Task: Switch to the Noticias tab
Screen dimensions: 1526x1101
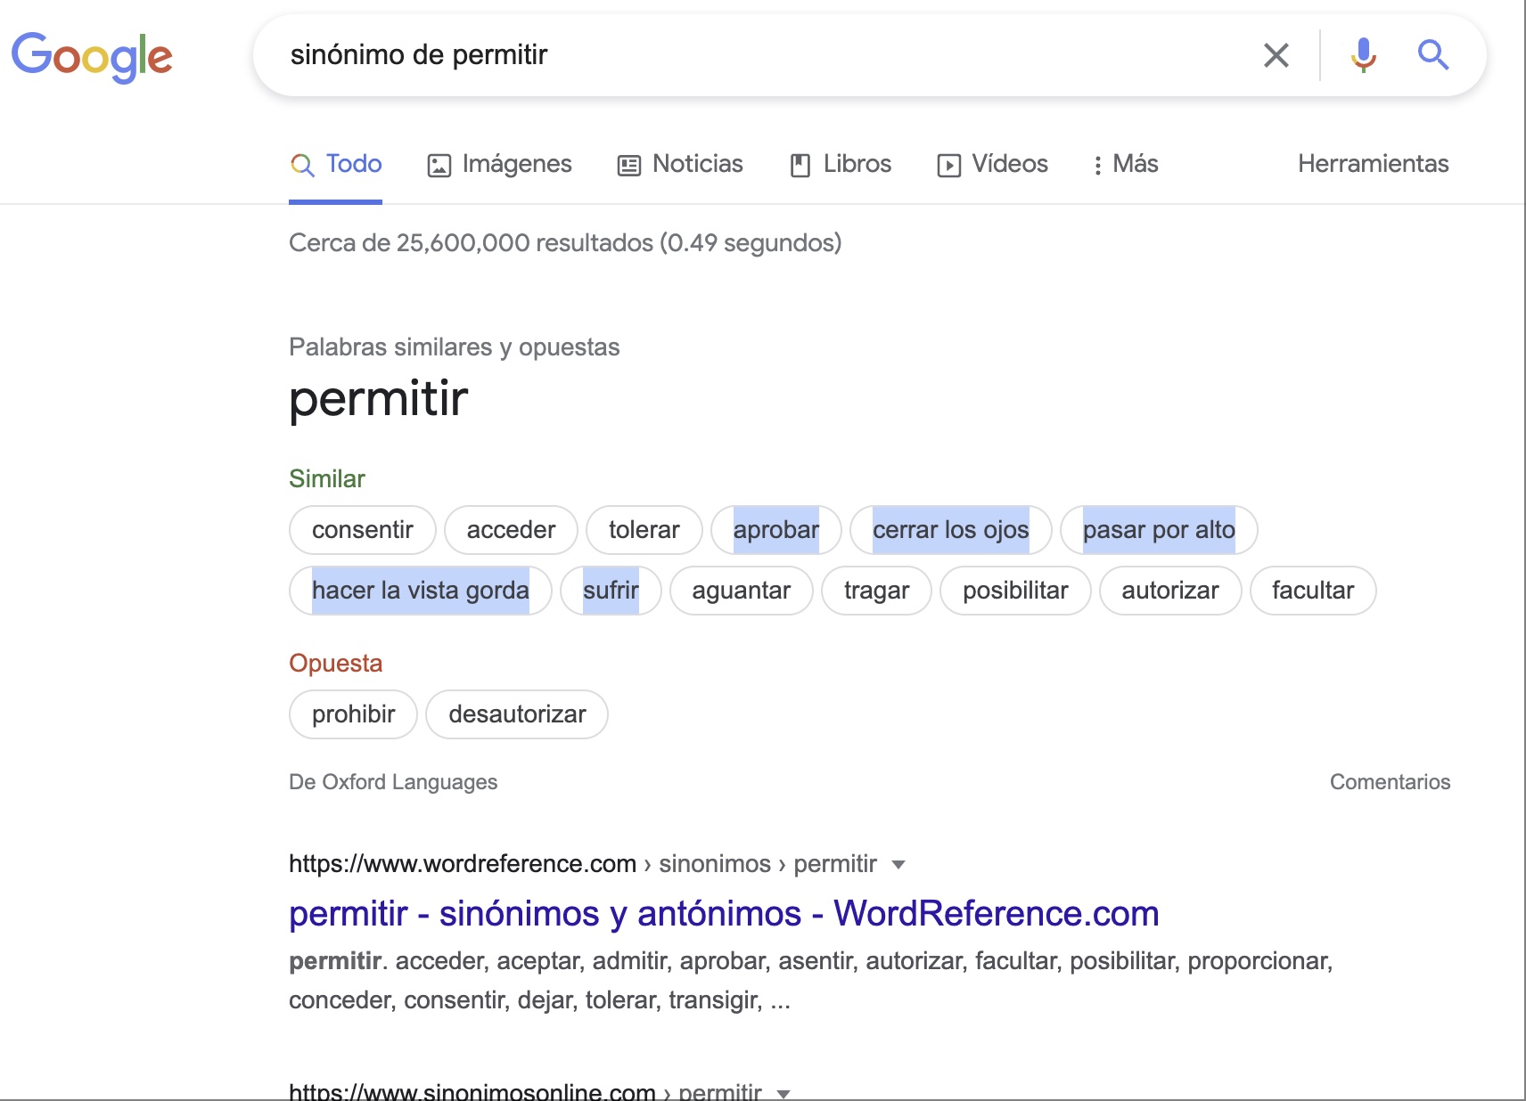Action: pyautogui.click(x=680, y=165)
